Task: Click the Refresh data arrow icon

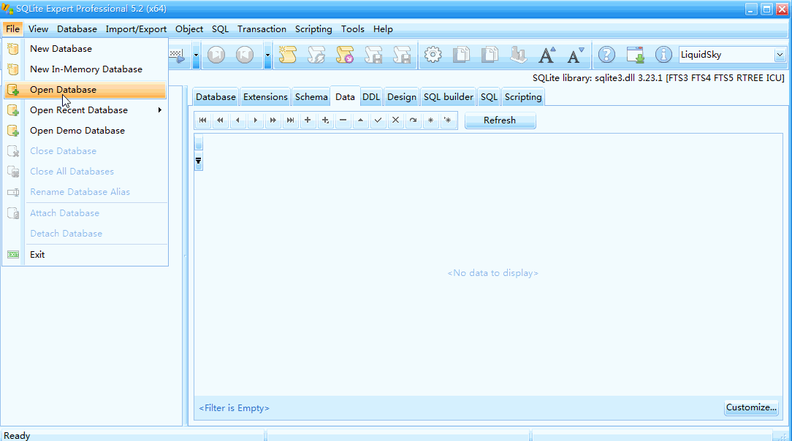Action: (x=414, y=120)
